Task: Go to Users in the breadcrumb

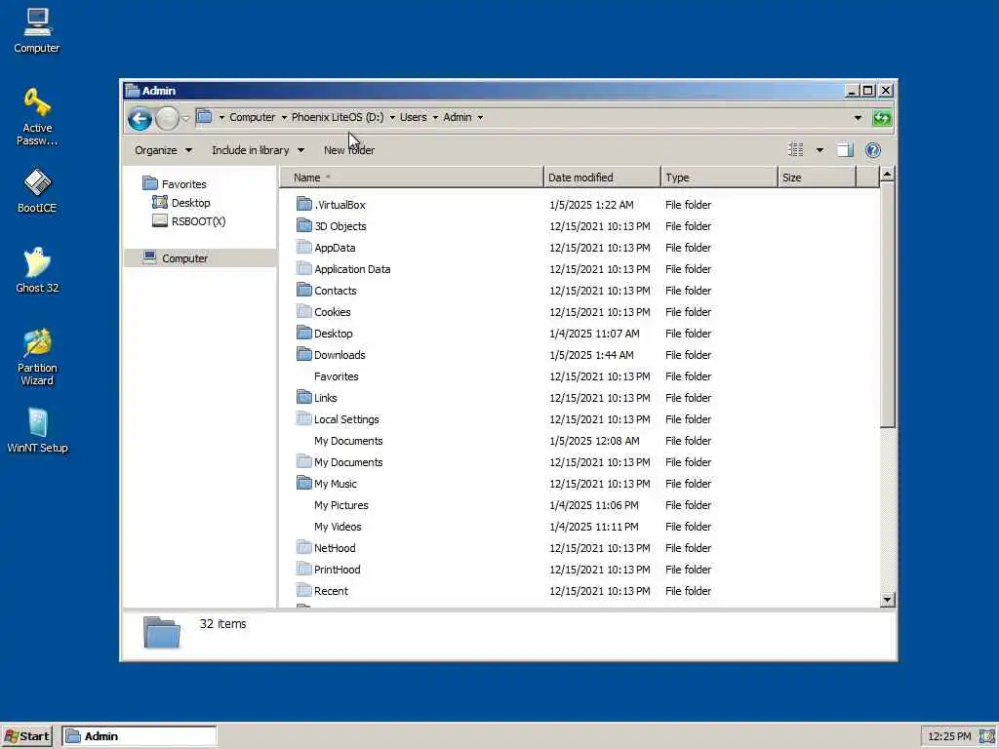Action: pyautogui.click(x=413, y=117)
